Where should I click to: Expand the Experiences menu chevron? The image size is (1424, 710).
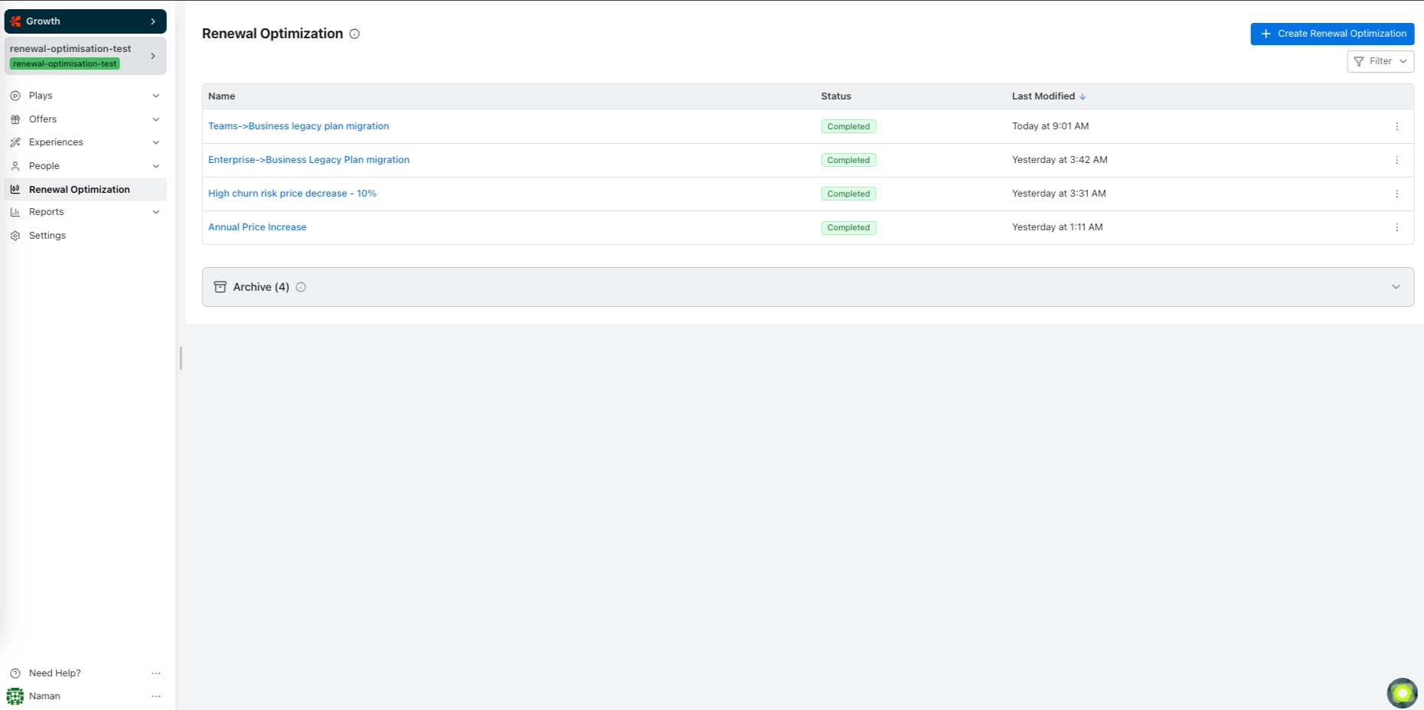(x=156, y=142)
